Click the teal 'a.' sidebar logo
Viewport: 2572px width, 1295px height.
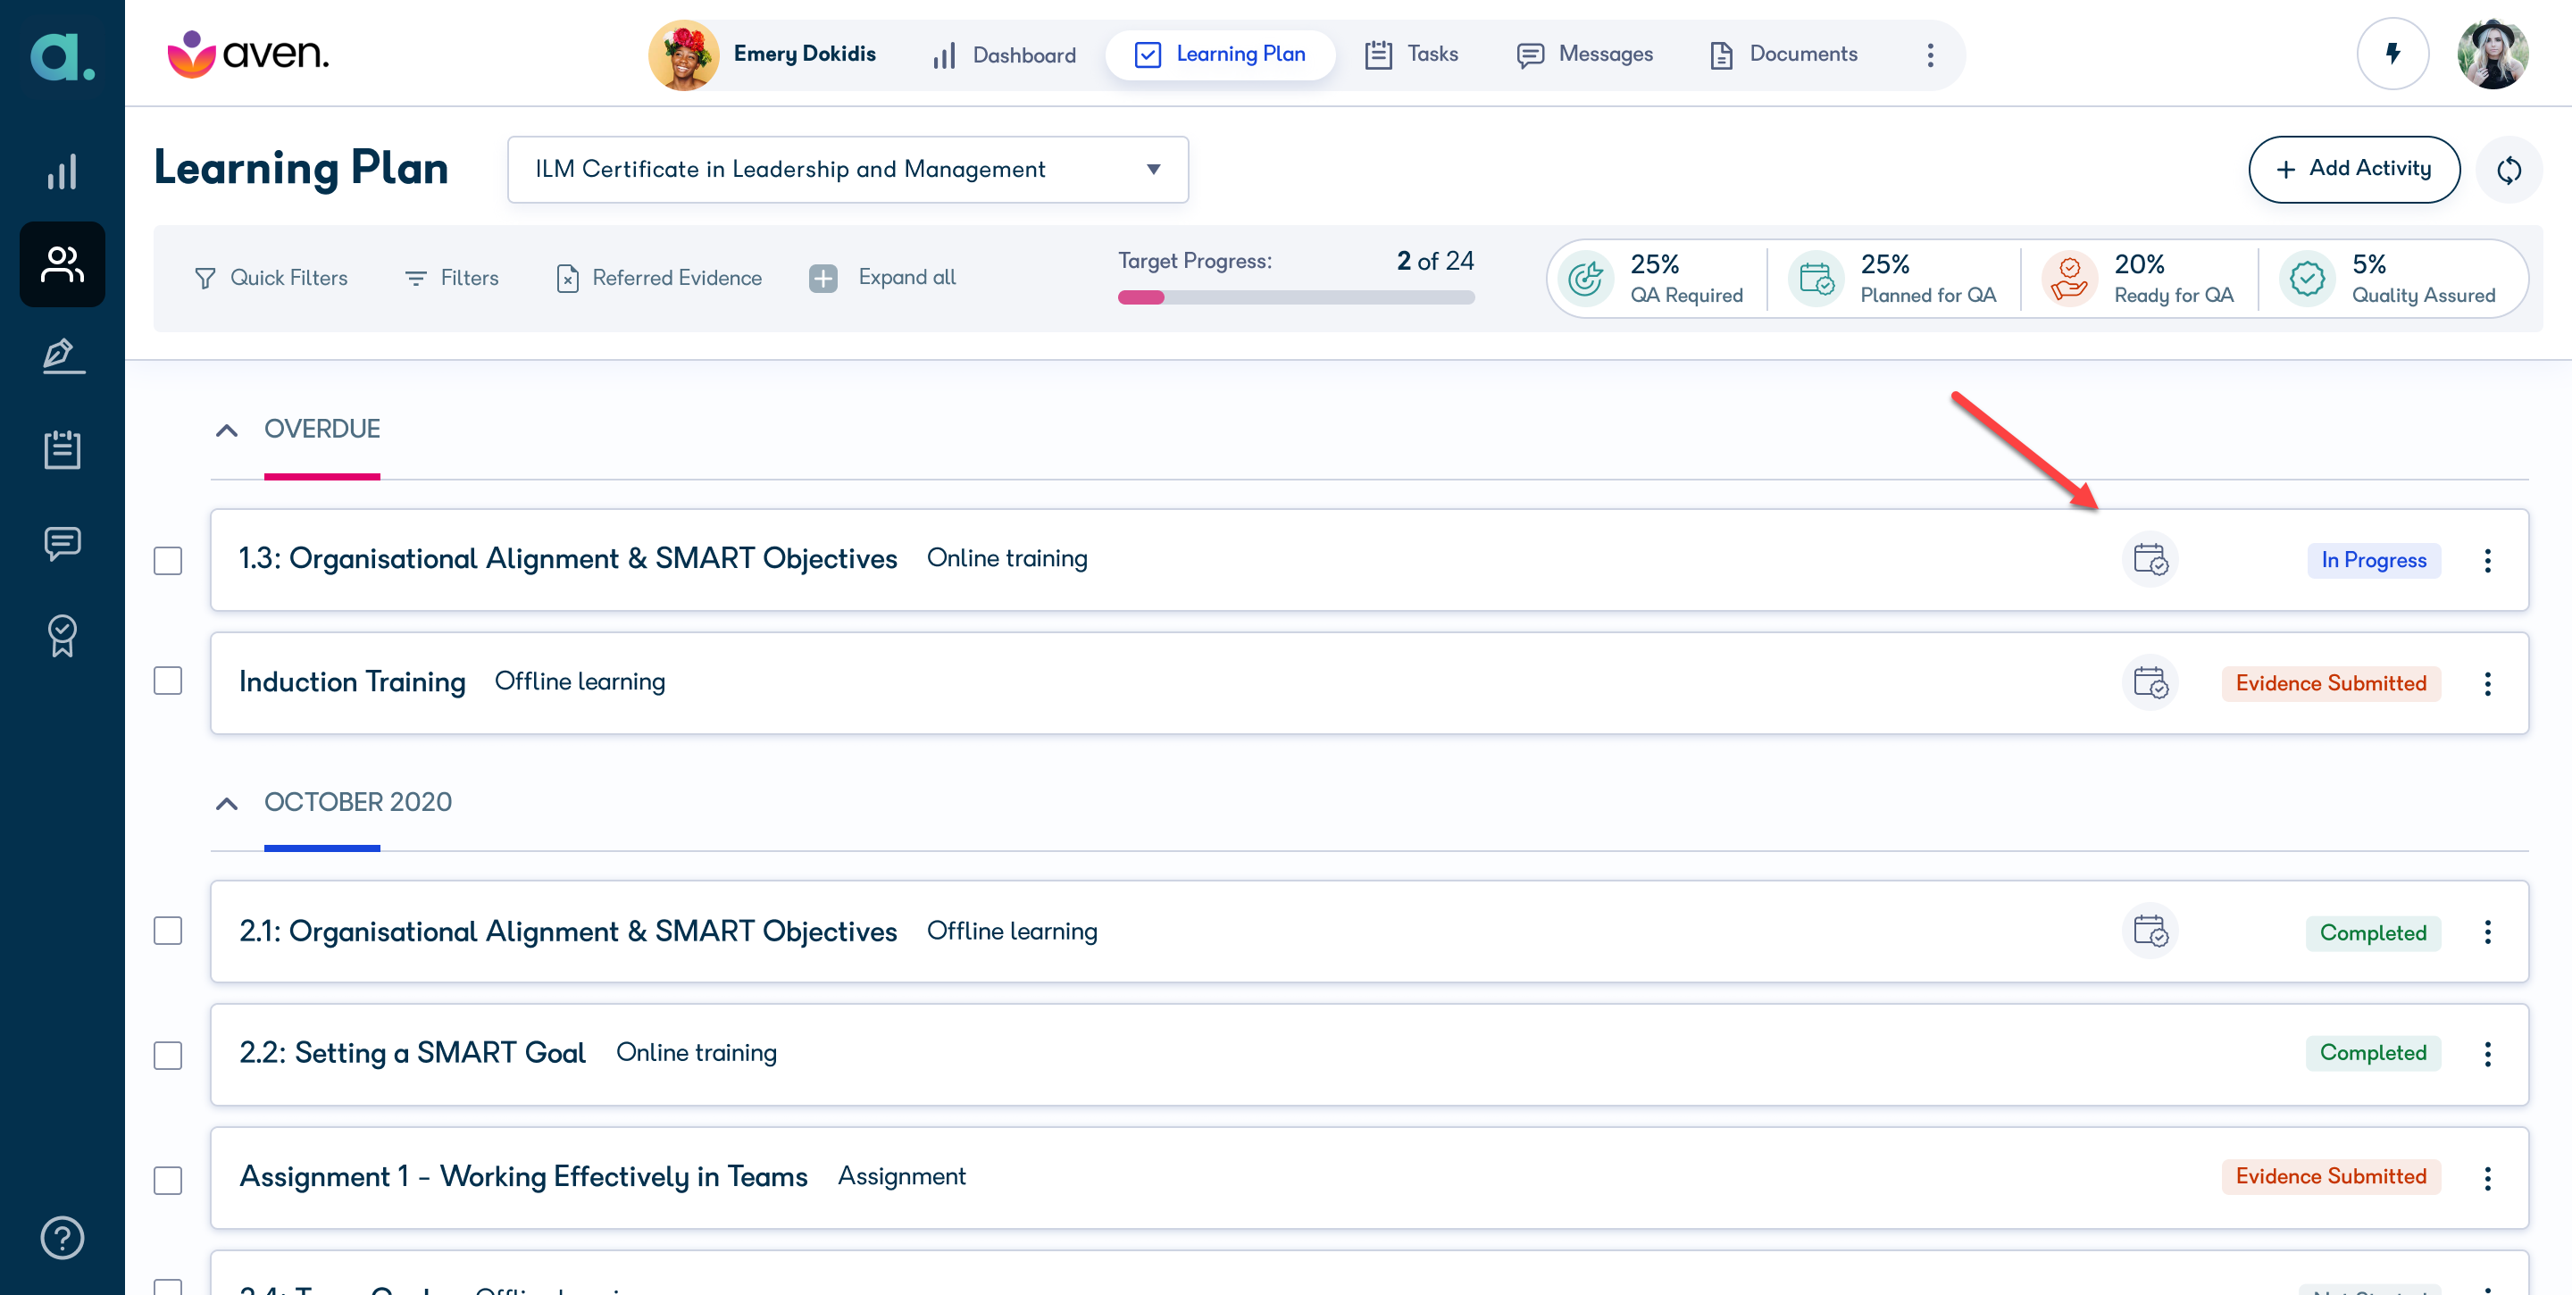[62, 56]
